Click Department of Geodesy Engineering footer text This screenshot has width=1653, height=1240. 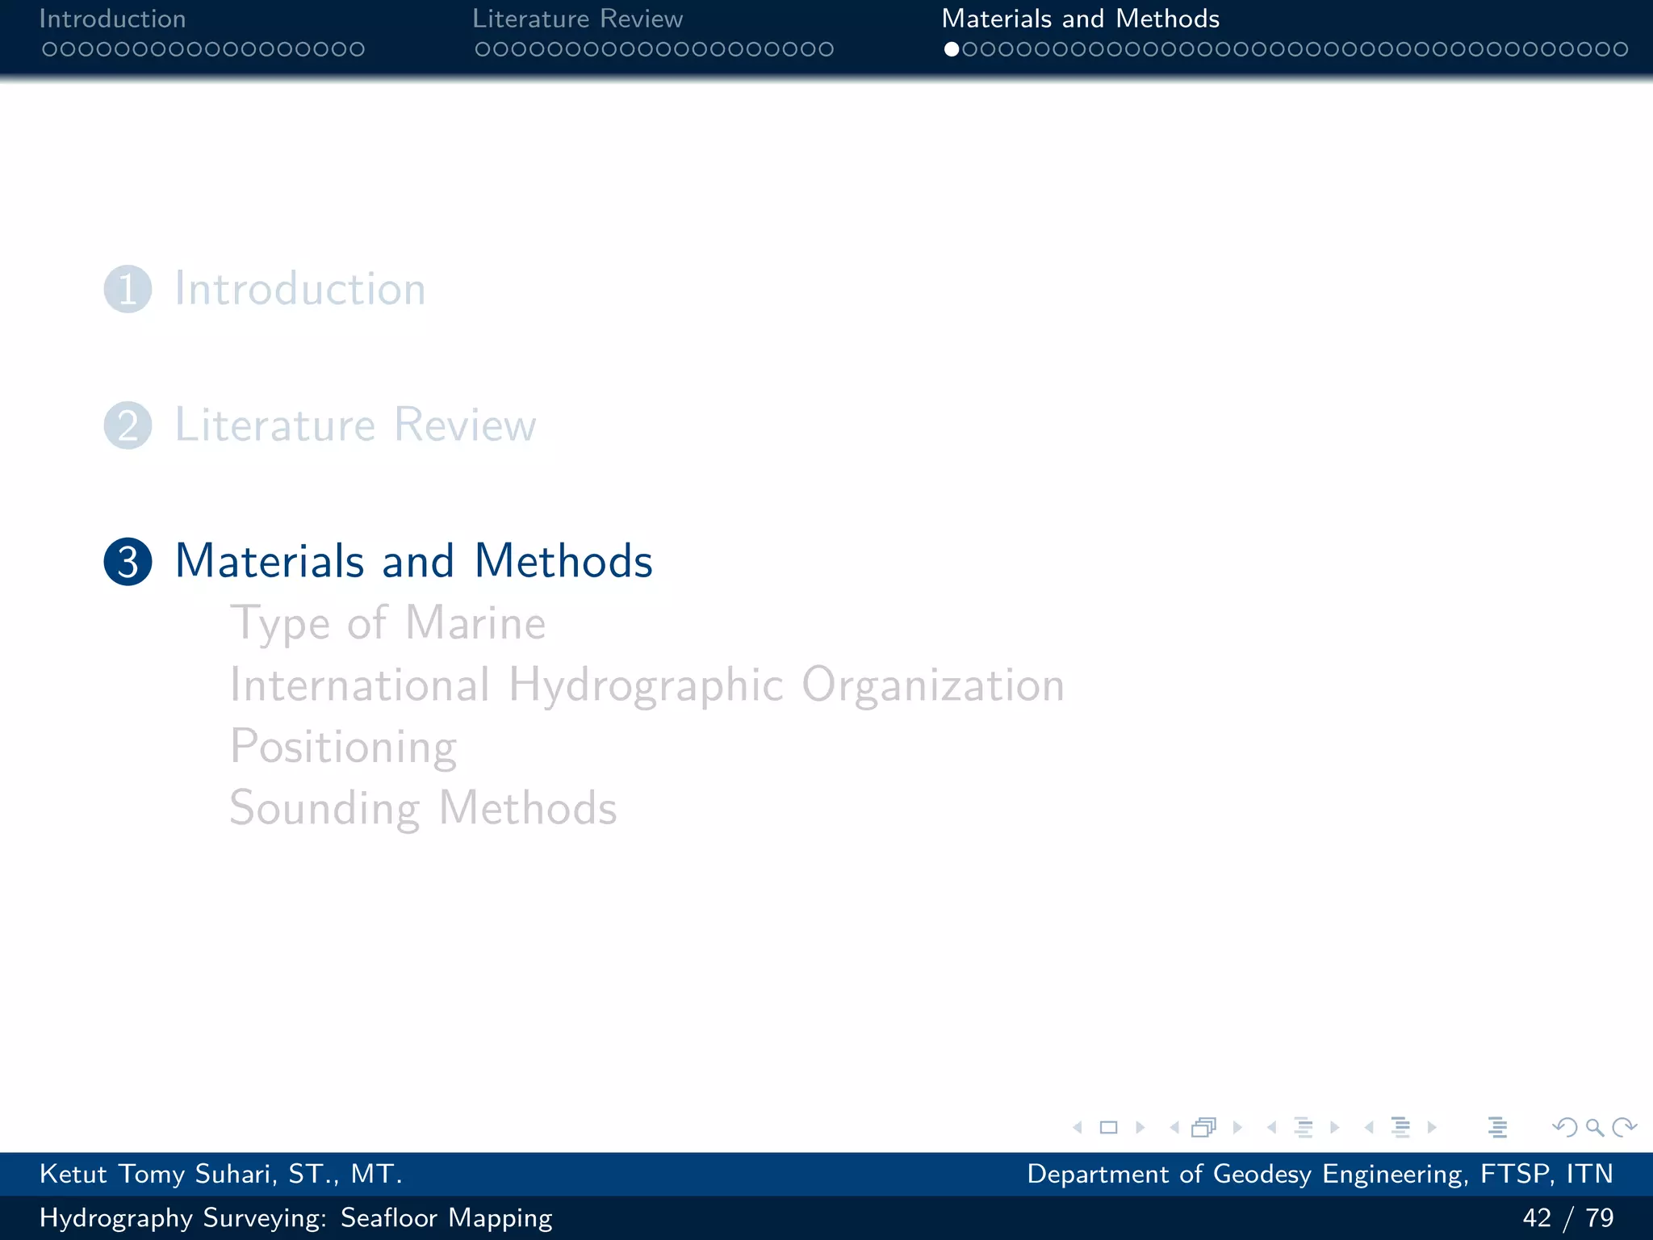(x=1320, y=1174)
